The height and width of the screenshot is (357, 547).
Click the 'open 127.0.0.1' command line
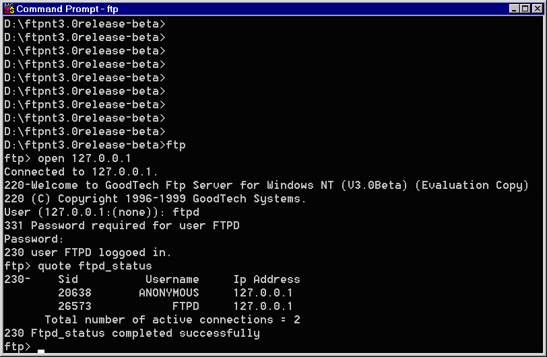[67, 159]
